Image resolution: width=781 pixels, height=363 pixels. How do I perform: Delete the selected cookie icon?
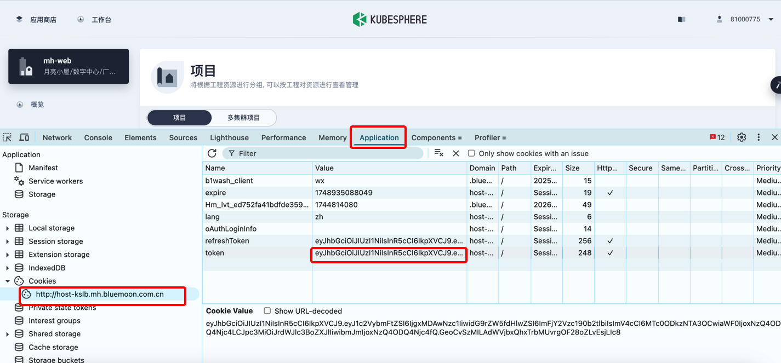(x=455, y=153)
